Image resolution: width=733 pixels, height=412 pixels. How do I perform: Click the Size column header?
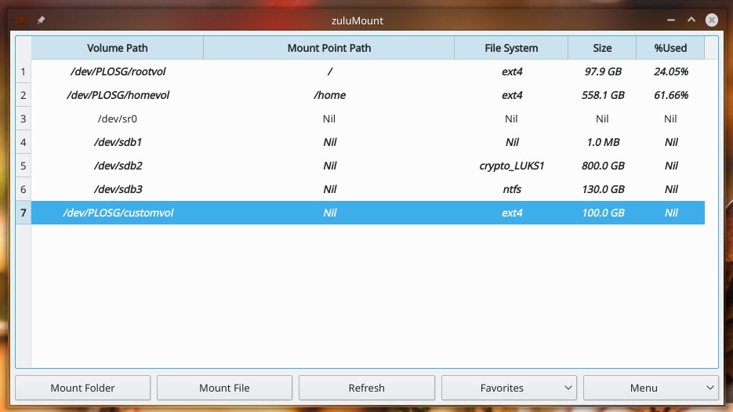pyautogui.click(x=602, y=48)
